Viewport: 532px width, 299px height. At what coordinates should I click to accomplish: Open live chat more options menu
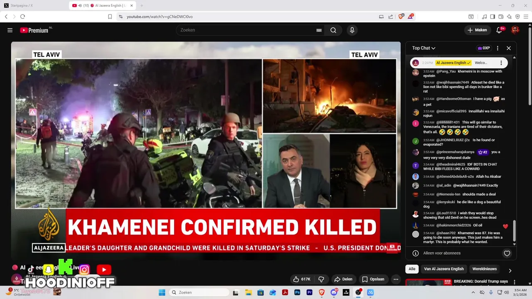[498, 48]
